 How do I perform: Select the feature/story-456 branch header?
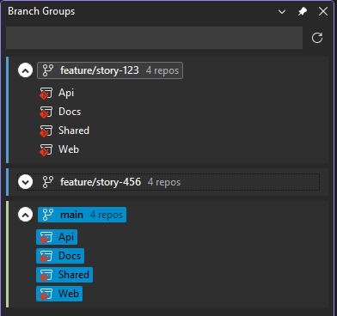pos(168,182)
